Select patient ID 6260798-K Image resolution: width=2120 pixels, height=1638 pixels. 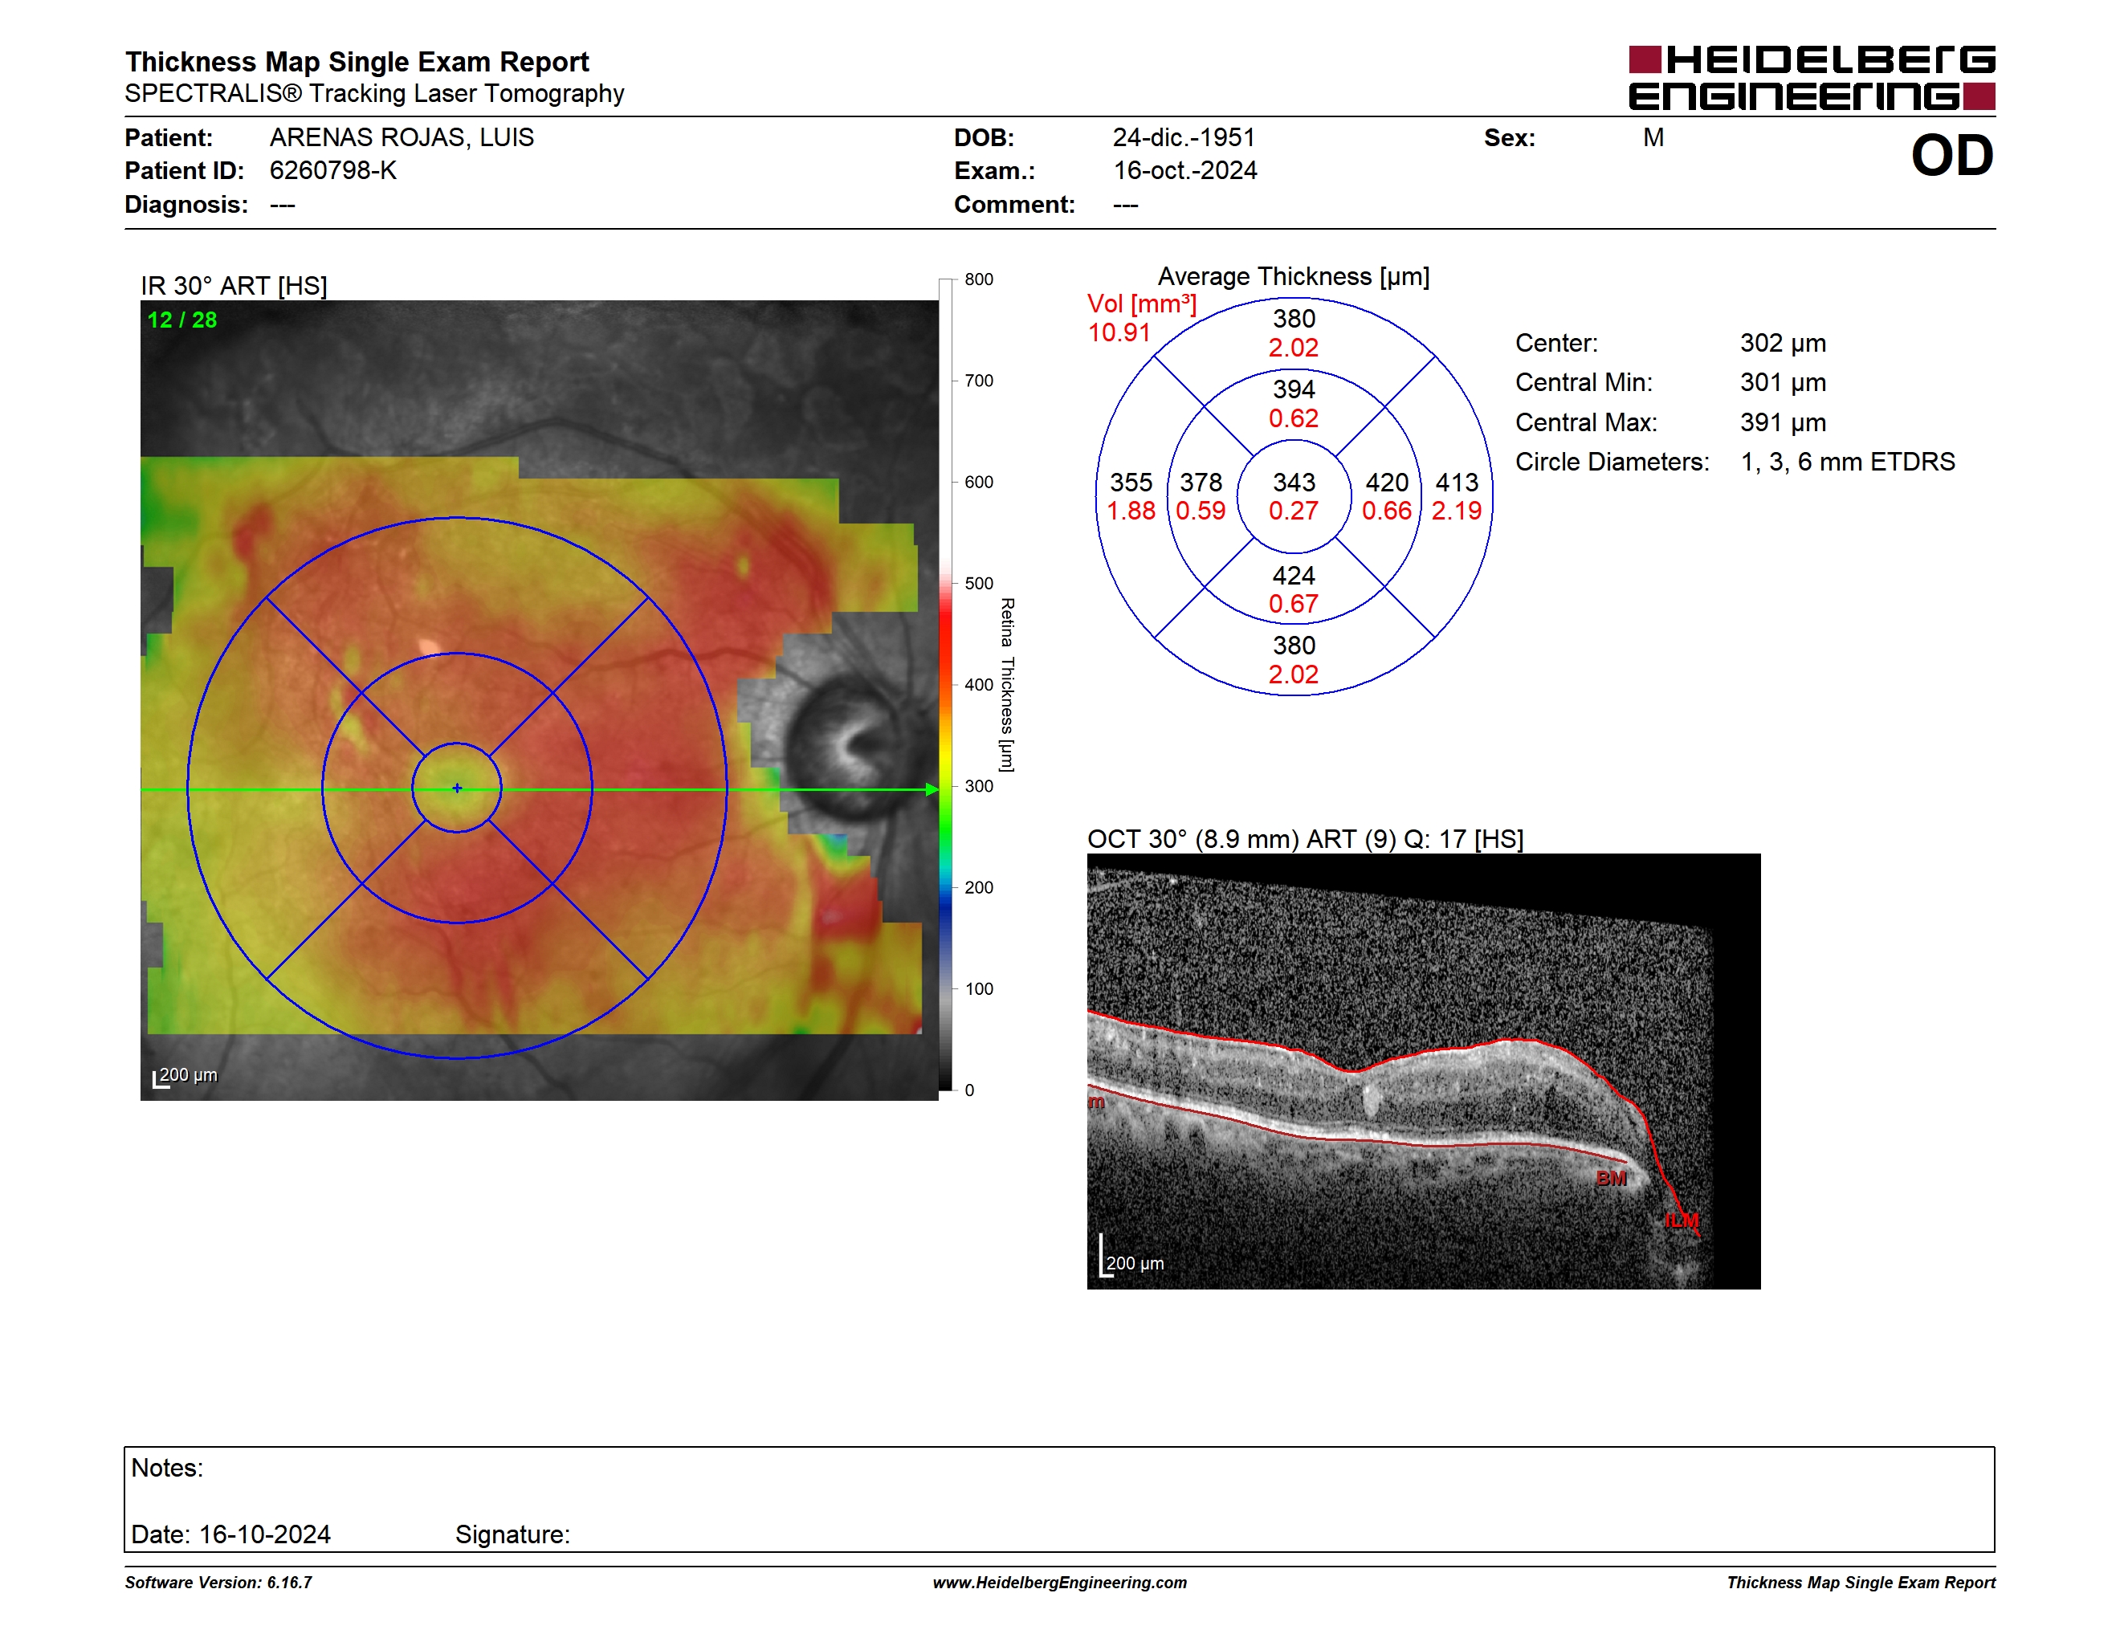(333, 171)
